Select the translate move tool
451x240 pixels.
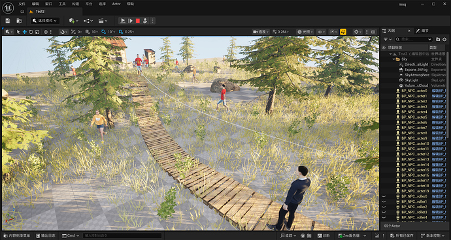24,32
